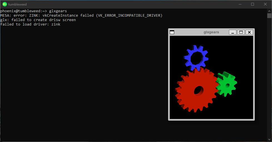Click the terminal scrollbar down arrow
Viewport: 272px width, 142px height.
(x=269, y=140)
